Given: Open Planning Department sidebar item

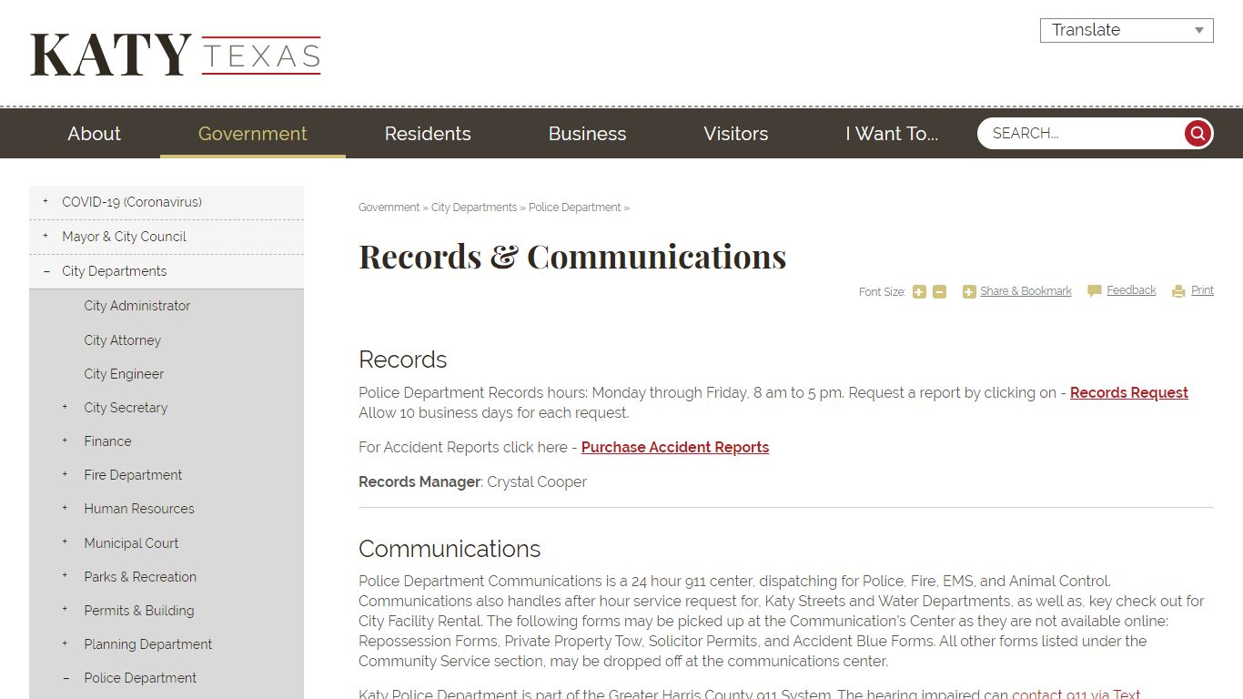Looking at the screenshot, I should [148, 644].
